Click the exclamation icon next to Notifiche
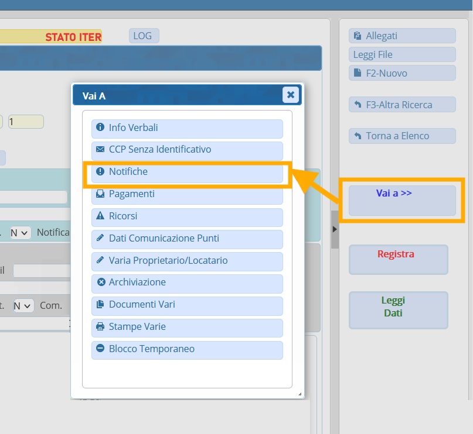The image size is (473, 434). tap(100, 172)
